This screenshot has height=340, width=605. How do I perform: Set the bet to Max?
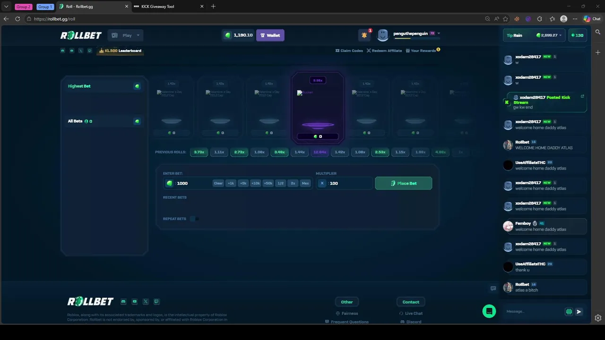(x=305, y=183)
